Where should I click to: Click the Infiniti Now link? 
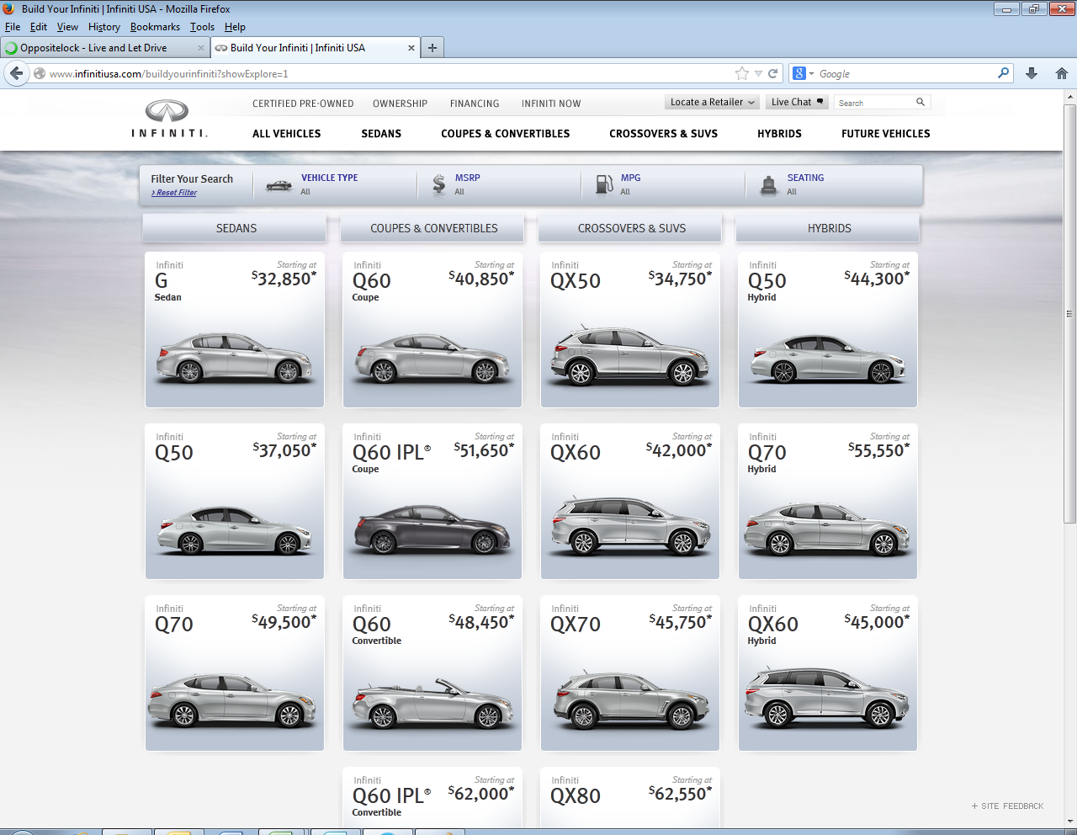(551, 104)
